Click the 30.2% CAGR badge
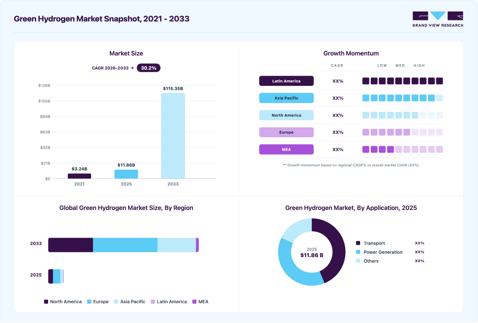 coord(149,68)
